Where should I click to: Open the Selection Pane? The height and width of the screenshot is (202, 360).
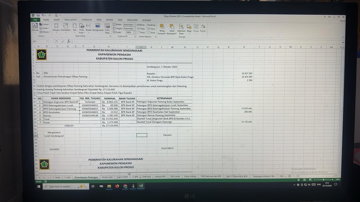(x=181, y=28)
